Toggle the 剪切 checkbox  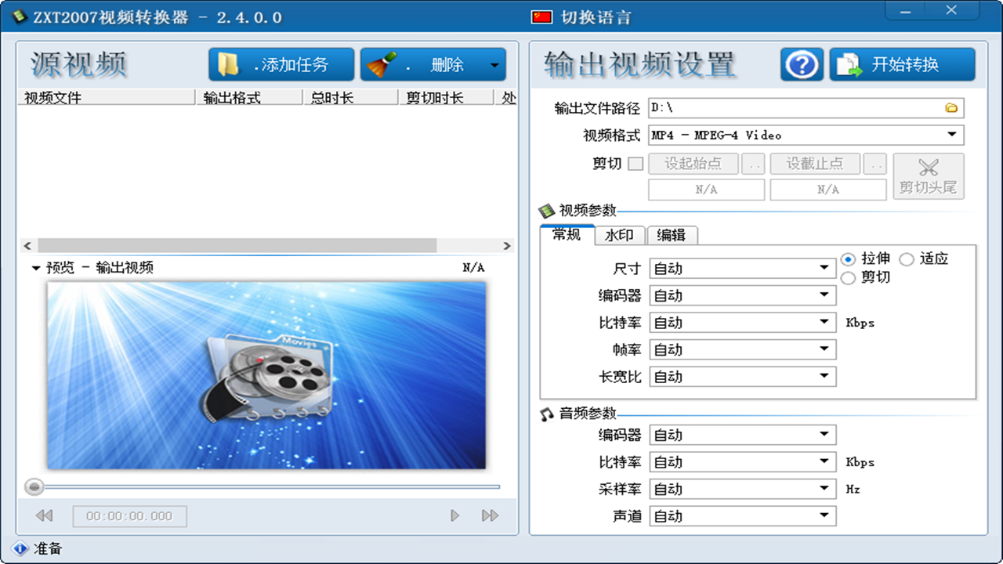[636, 164]
